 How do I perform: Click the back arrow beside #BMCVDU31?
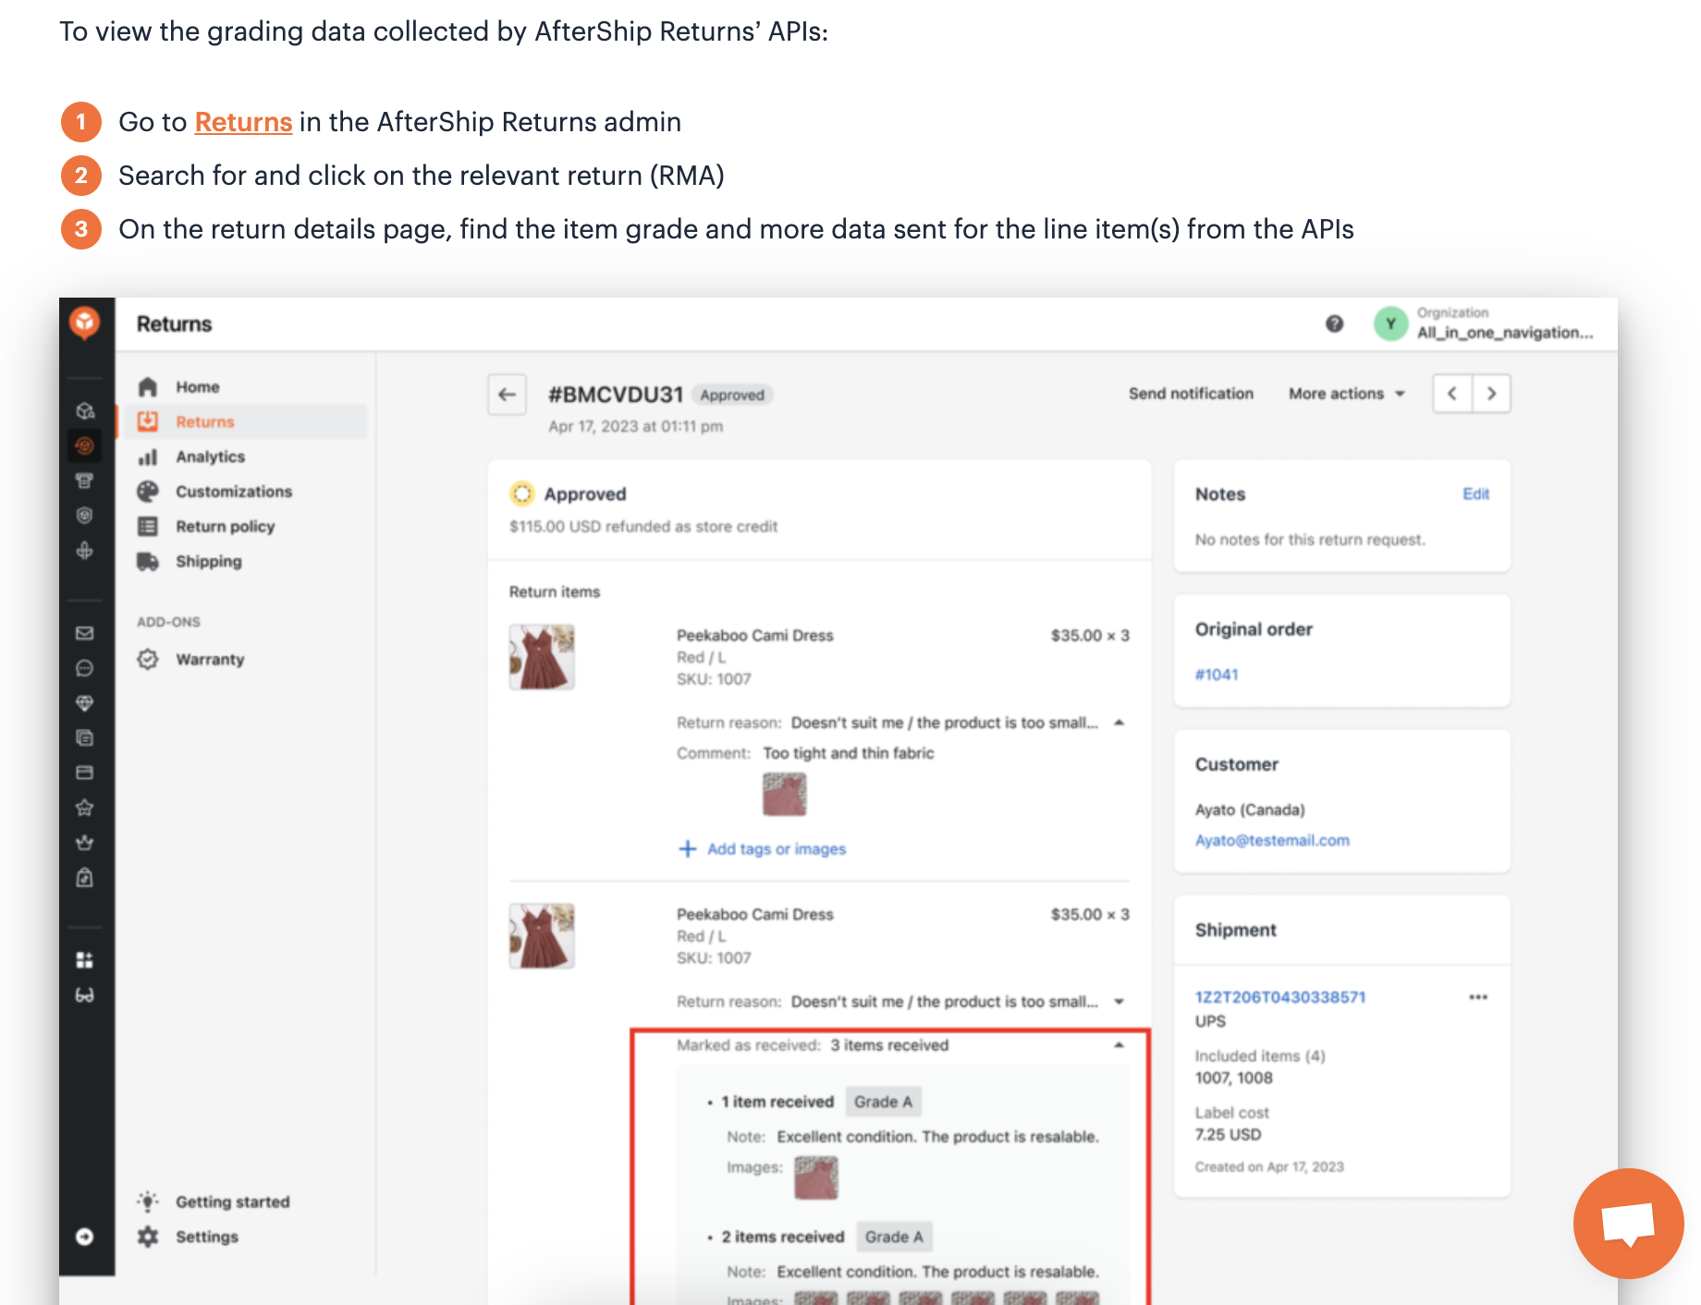(507, 395)
